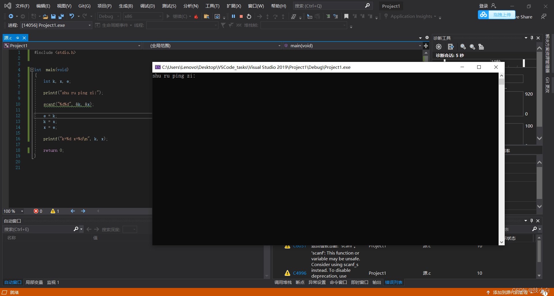Viewport: 554px width, 296px height.
Task: Collapse the main function with the minus box
Action: pyautogui.click(x=32, y=70)
